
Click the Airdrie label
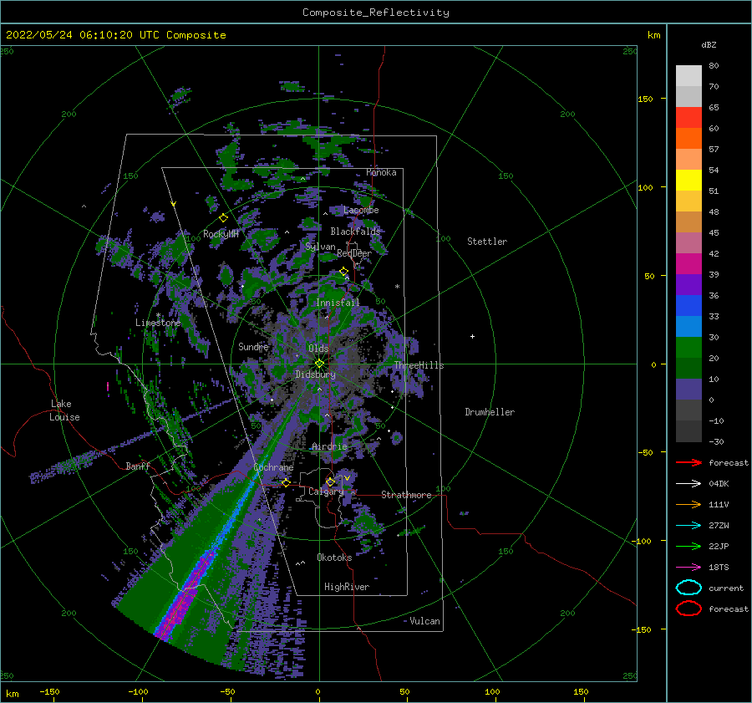coord(329,446)
